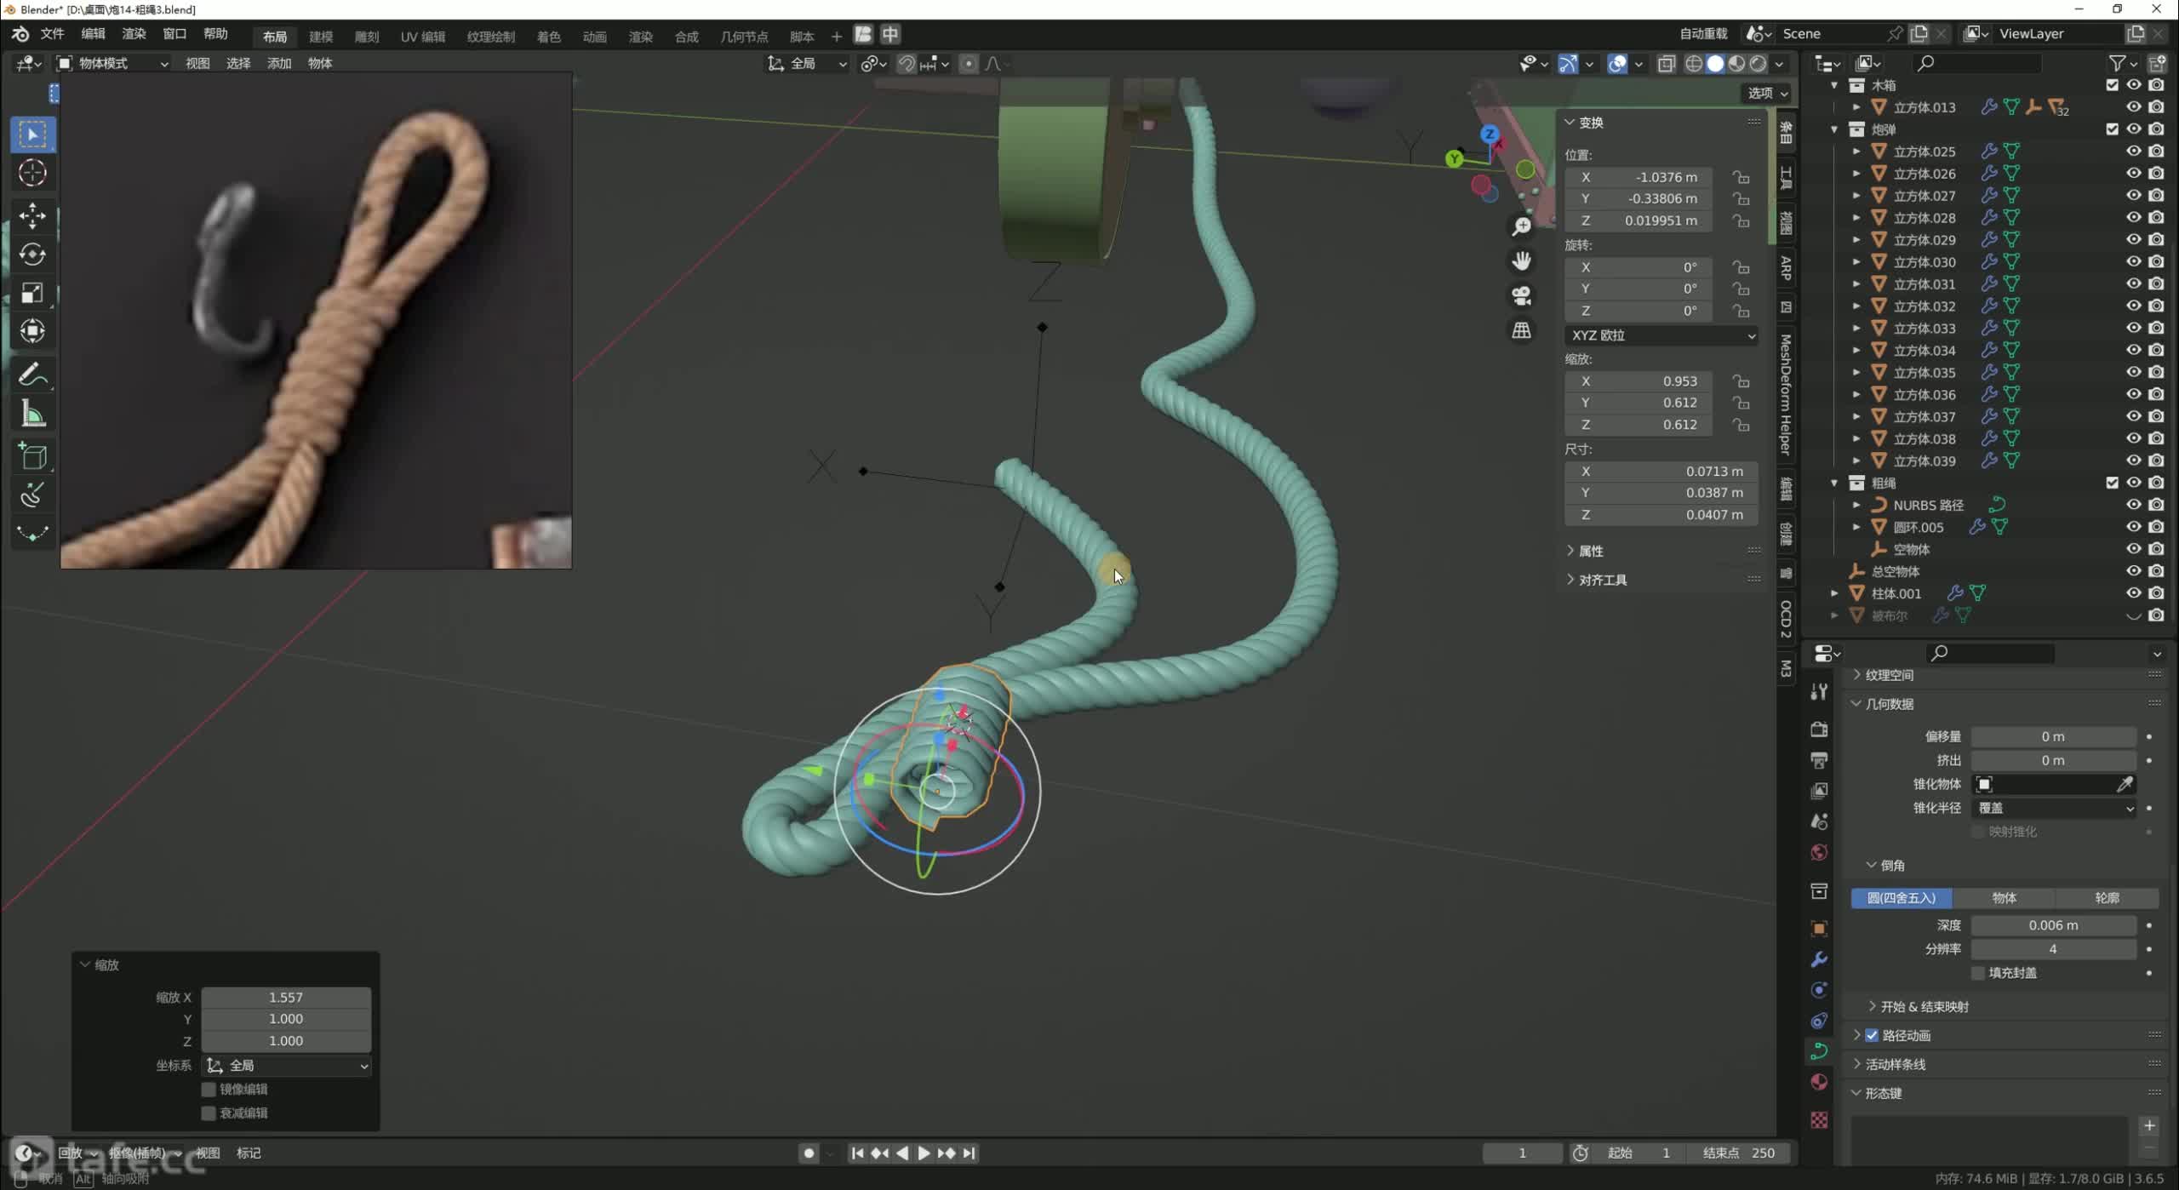Screen dimensions: 2179x1190
Task: Hide 圆环.005 in viewport
Action: 2133,527
